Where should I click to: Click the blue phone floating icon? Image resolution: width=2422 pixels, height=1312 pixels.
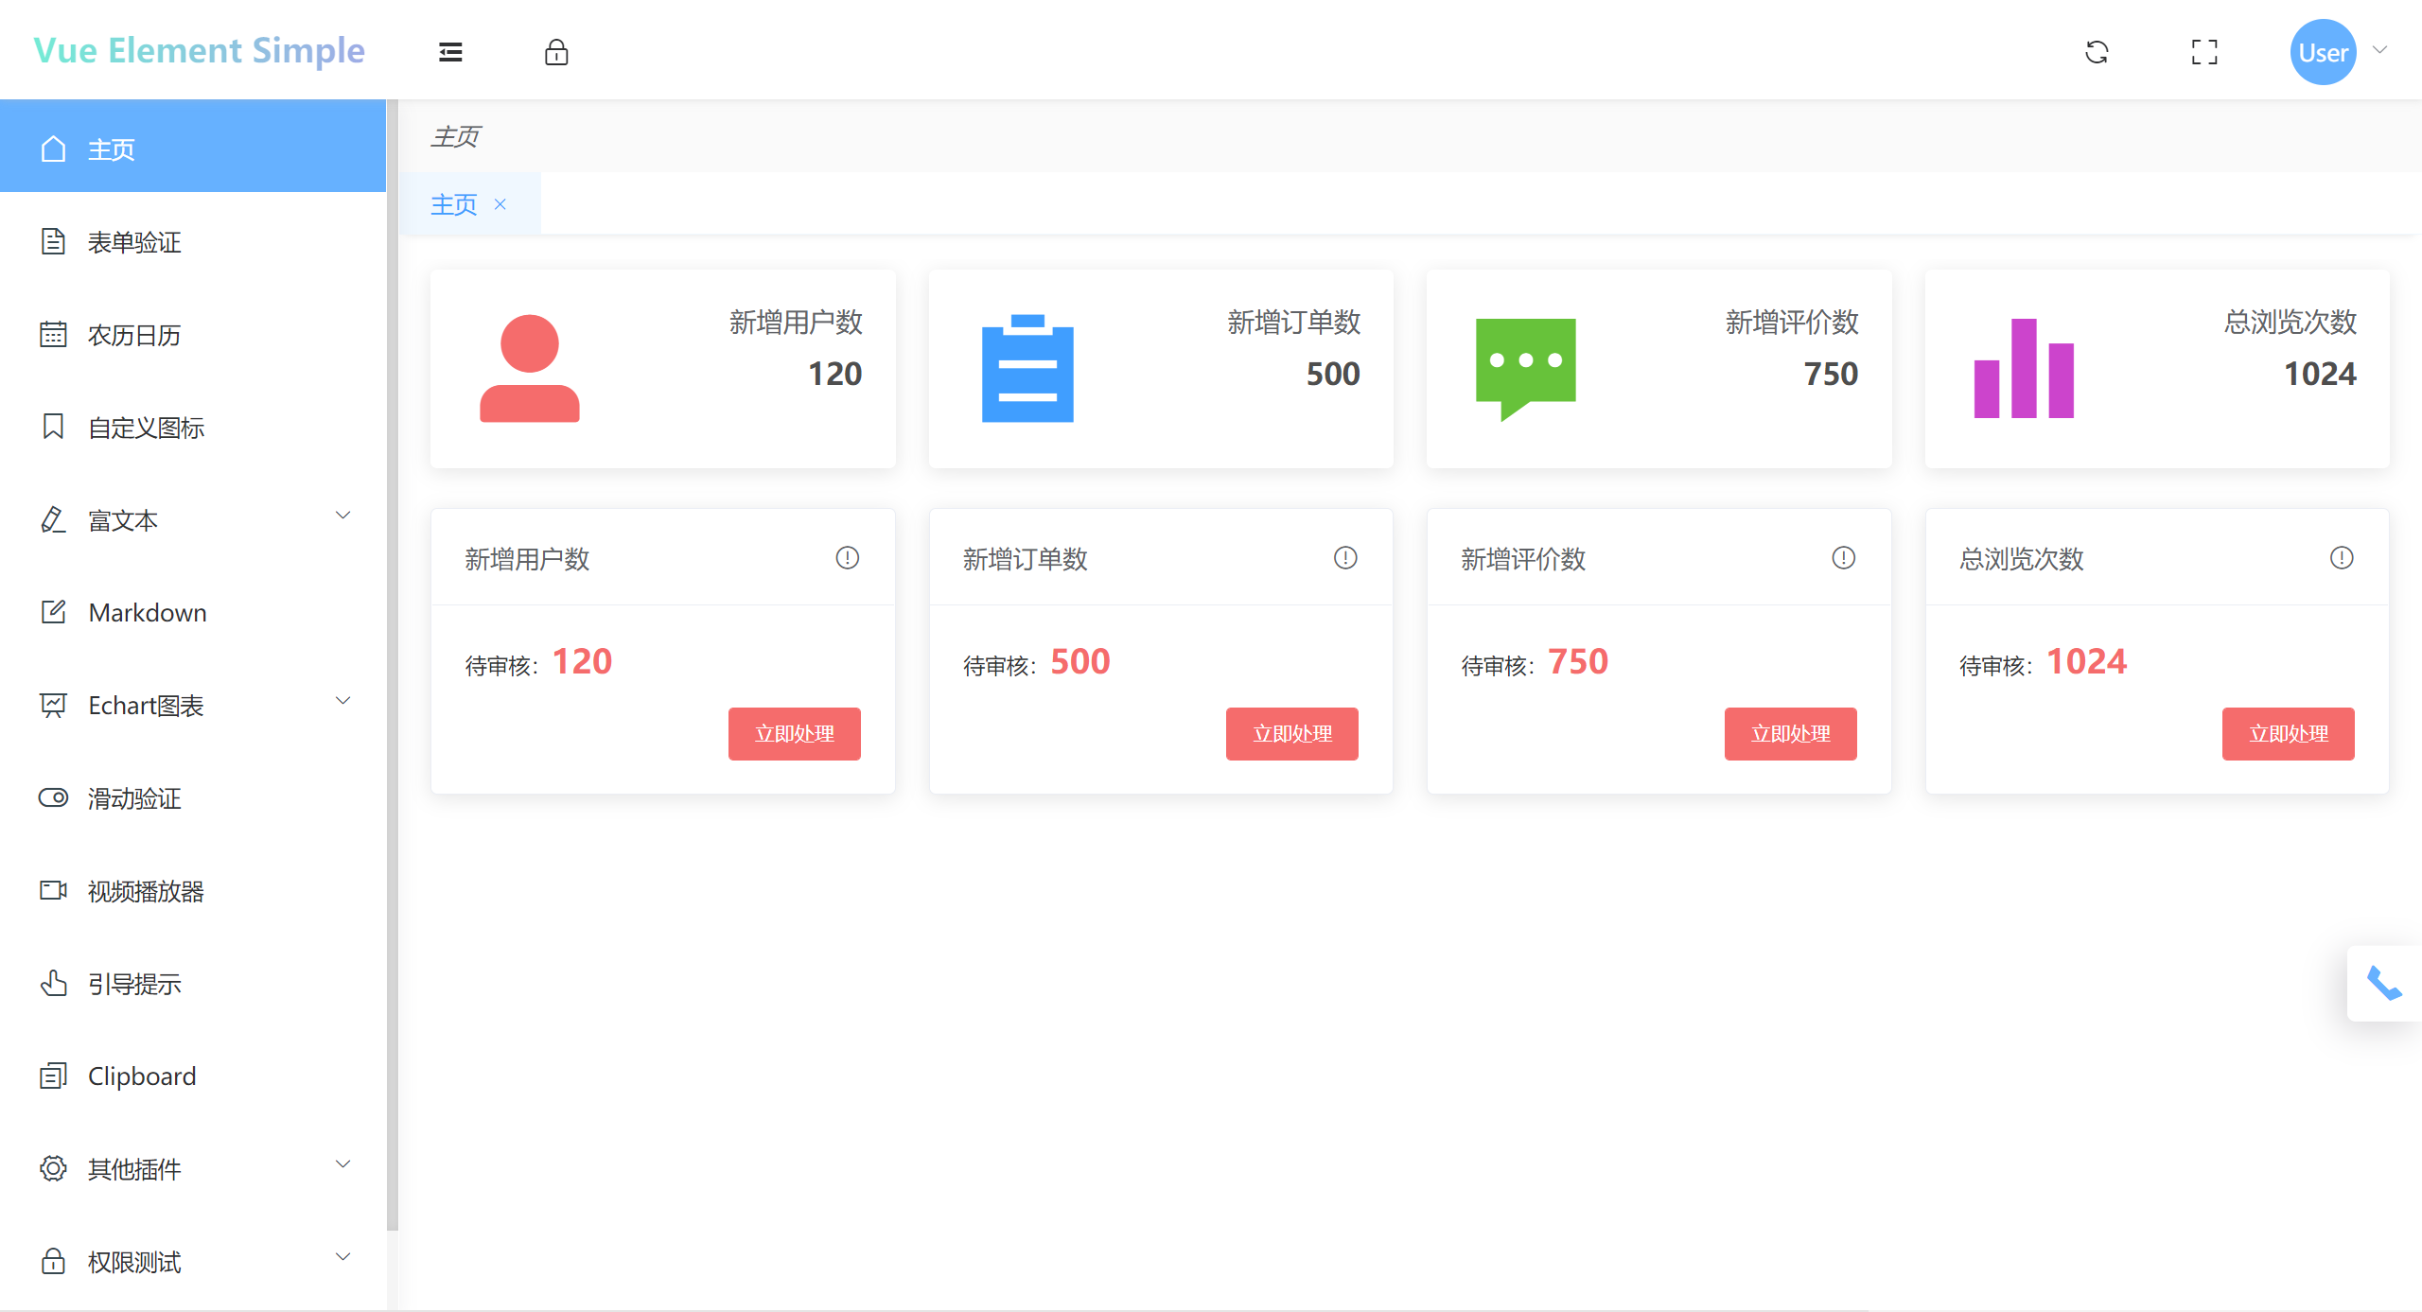pos(2384,984)
